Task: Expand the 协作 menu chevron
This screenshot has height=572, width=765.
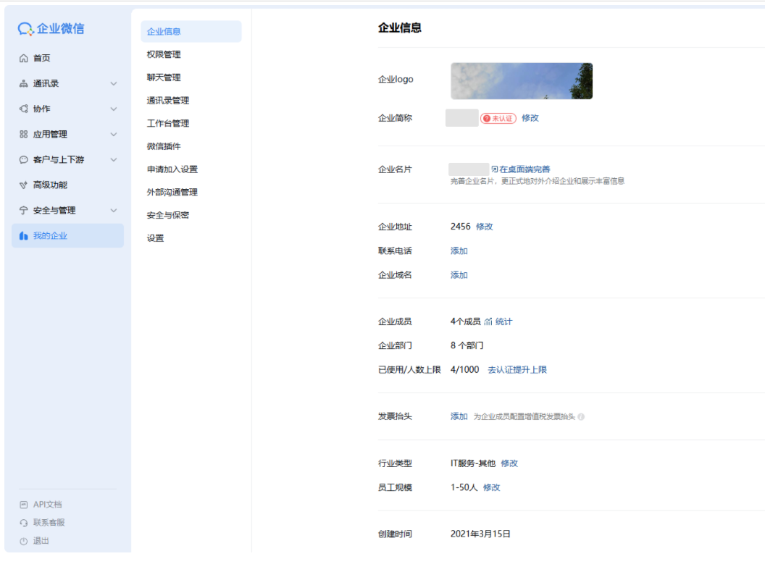Action: coord(114,109)
